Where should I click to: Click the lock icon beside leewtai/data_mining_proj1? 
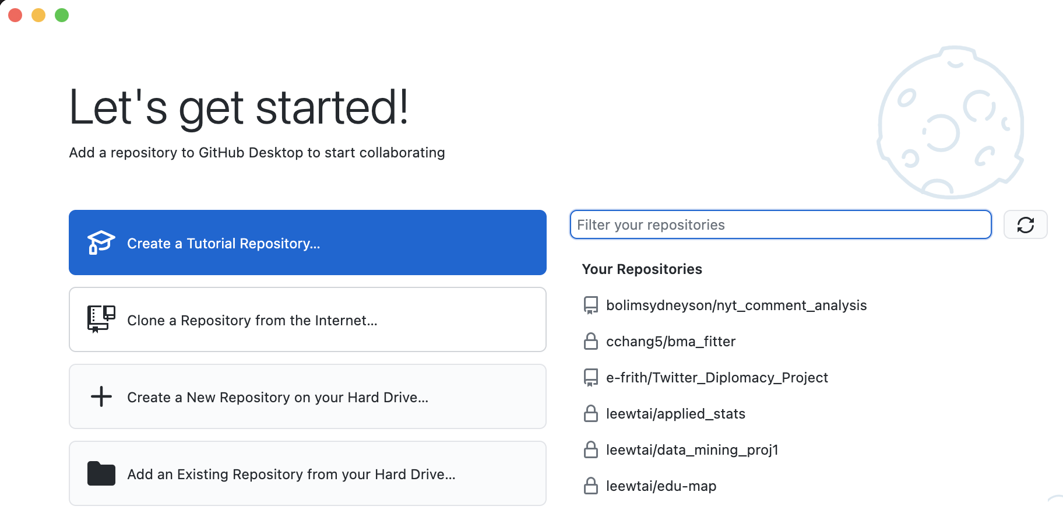pyautogui.click(x=591, y=449)
